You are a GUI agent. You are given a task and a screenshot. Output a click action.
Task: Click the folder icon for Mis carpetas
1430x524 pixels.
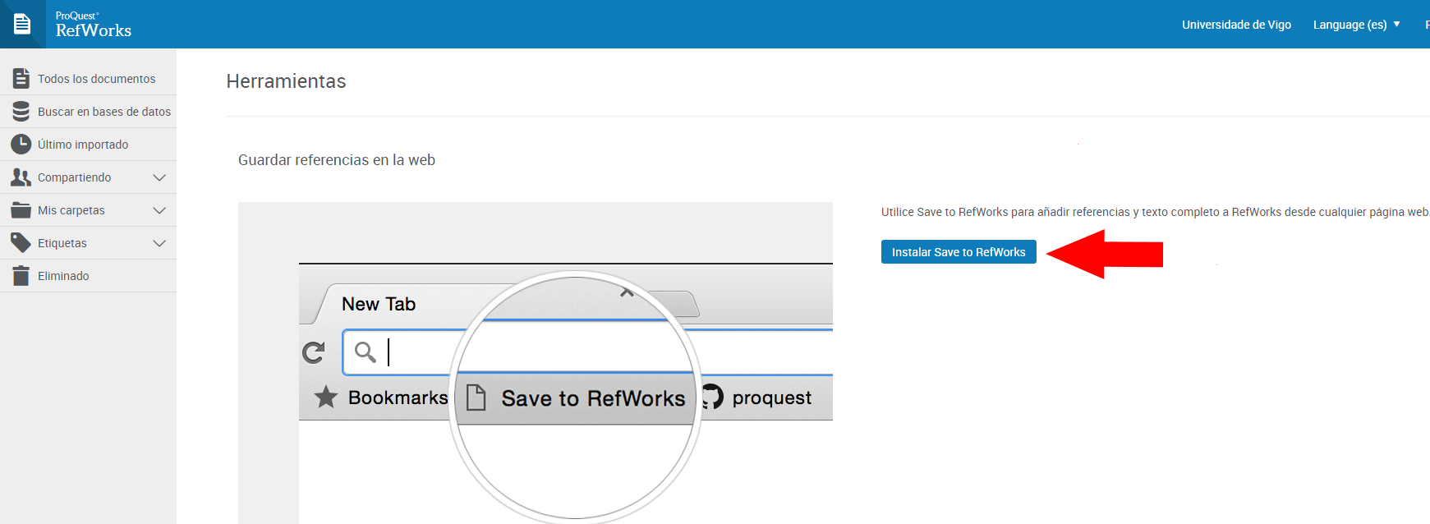pyautogui.click(x=21, y=209)
